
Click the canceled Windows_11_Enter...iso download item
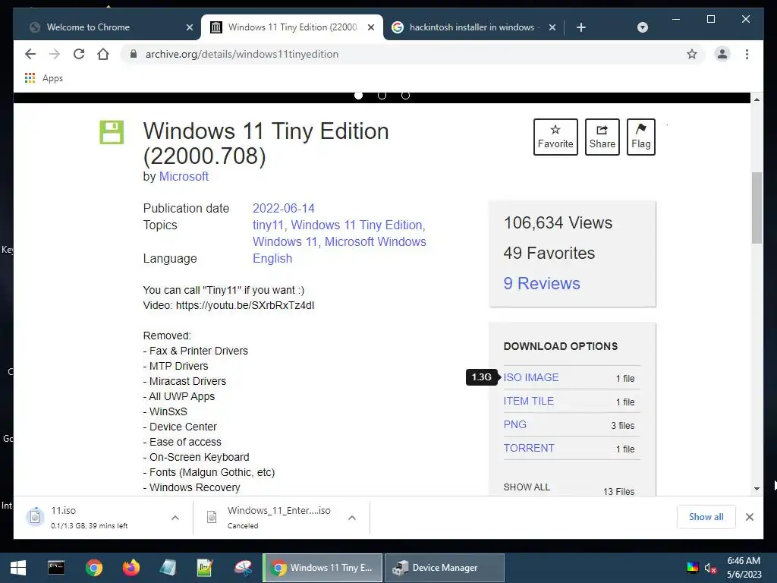[x=272, y=518]
